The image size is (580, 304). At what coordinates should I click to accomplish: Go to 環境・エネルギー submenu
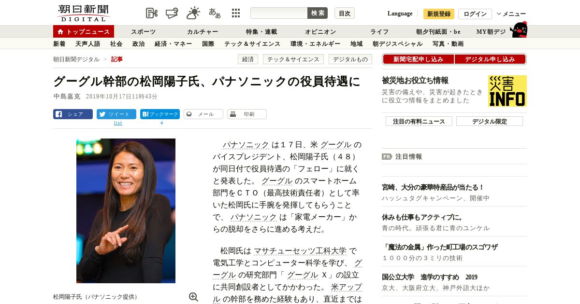[315, 44]
